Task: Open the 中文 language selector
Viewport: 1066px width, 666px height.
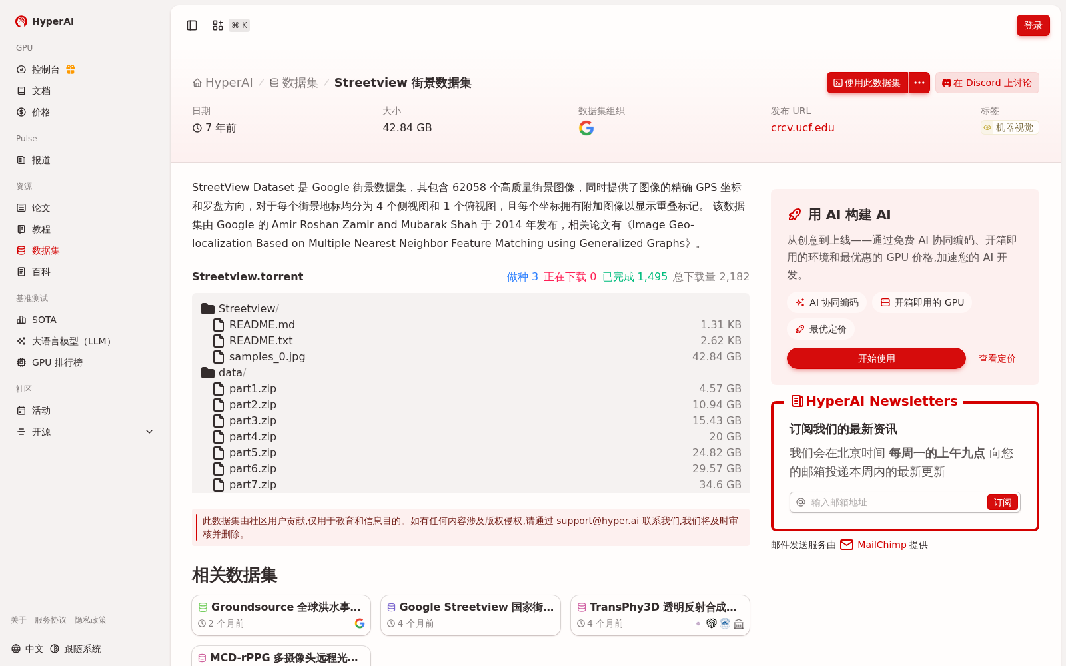Action: 27,649
